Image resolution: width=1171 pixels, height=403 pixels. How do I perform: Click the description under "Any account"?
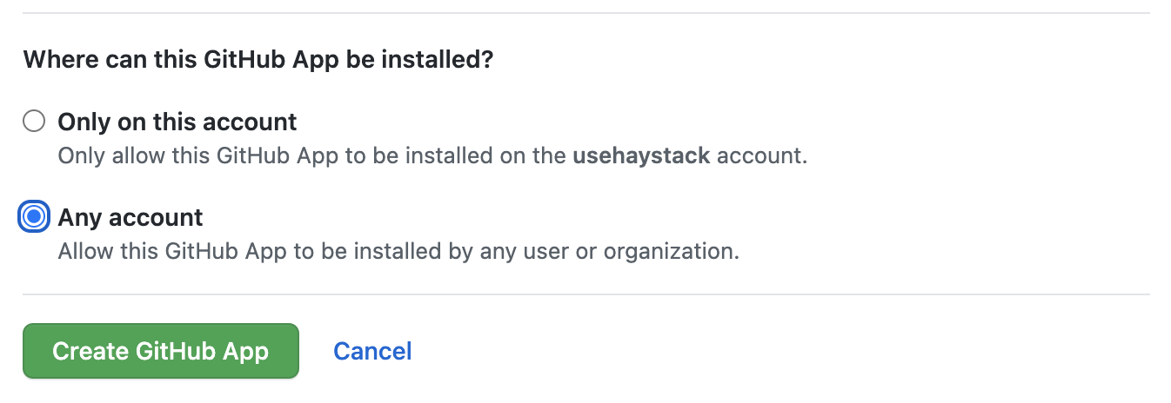coord(398,252)
